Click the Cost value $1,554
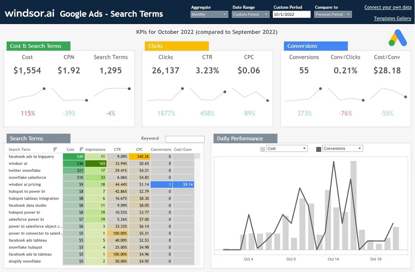This screenshot has height=272, width=415. (x=27, y=70)
